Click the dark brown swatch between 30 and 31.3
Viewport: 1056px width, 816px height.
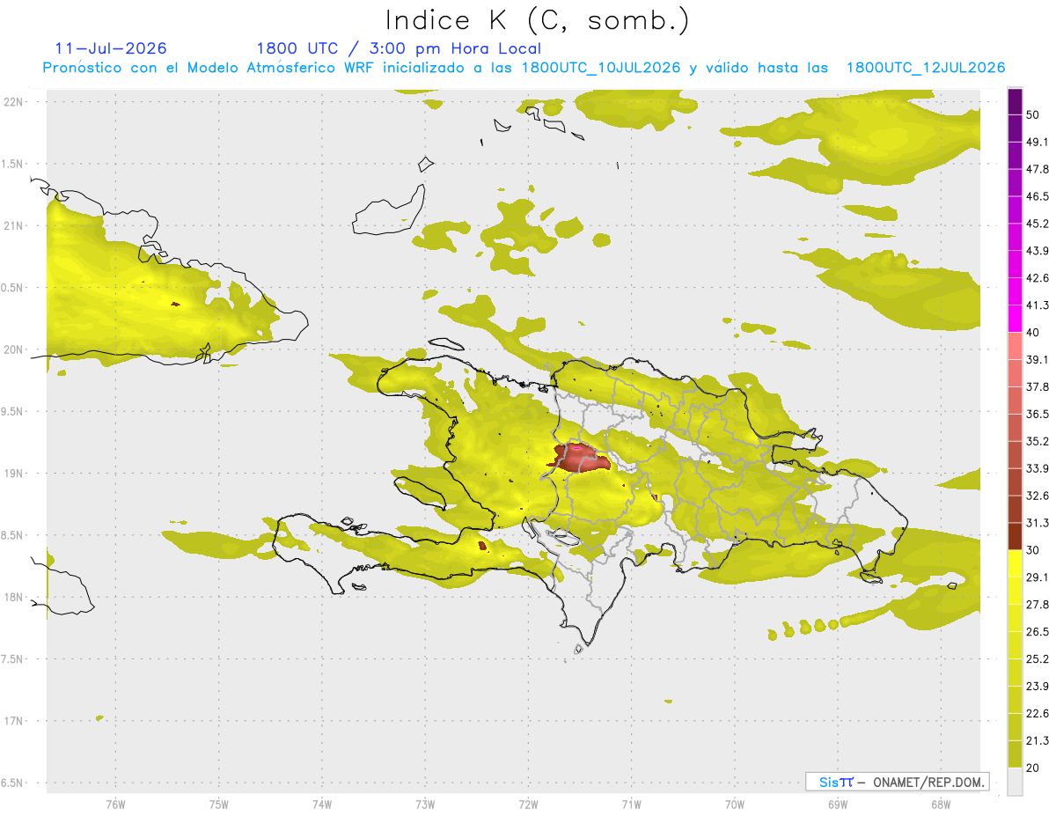coord(1015,536)
